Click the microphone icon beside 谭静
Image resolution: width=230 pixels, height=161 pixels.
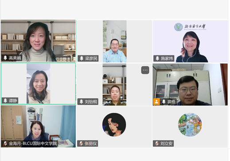click(x=5, y=101)
